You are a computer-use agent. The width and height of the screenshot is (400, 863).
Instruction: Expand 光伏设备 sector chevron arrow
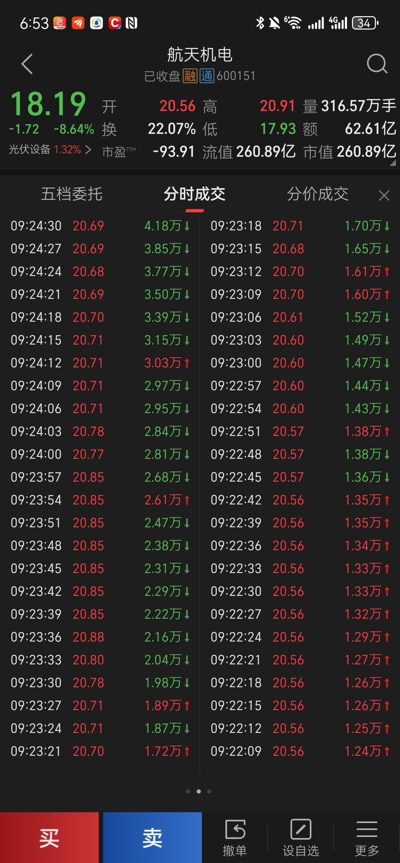tap(88, 149)
